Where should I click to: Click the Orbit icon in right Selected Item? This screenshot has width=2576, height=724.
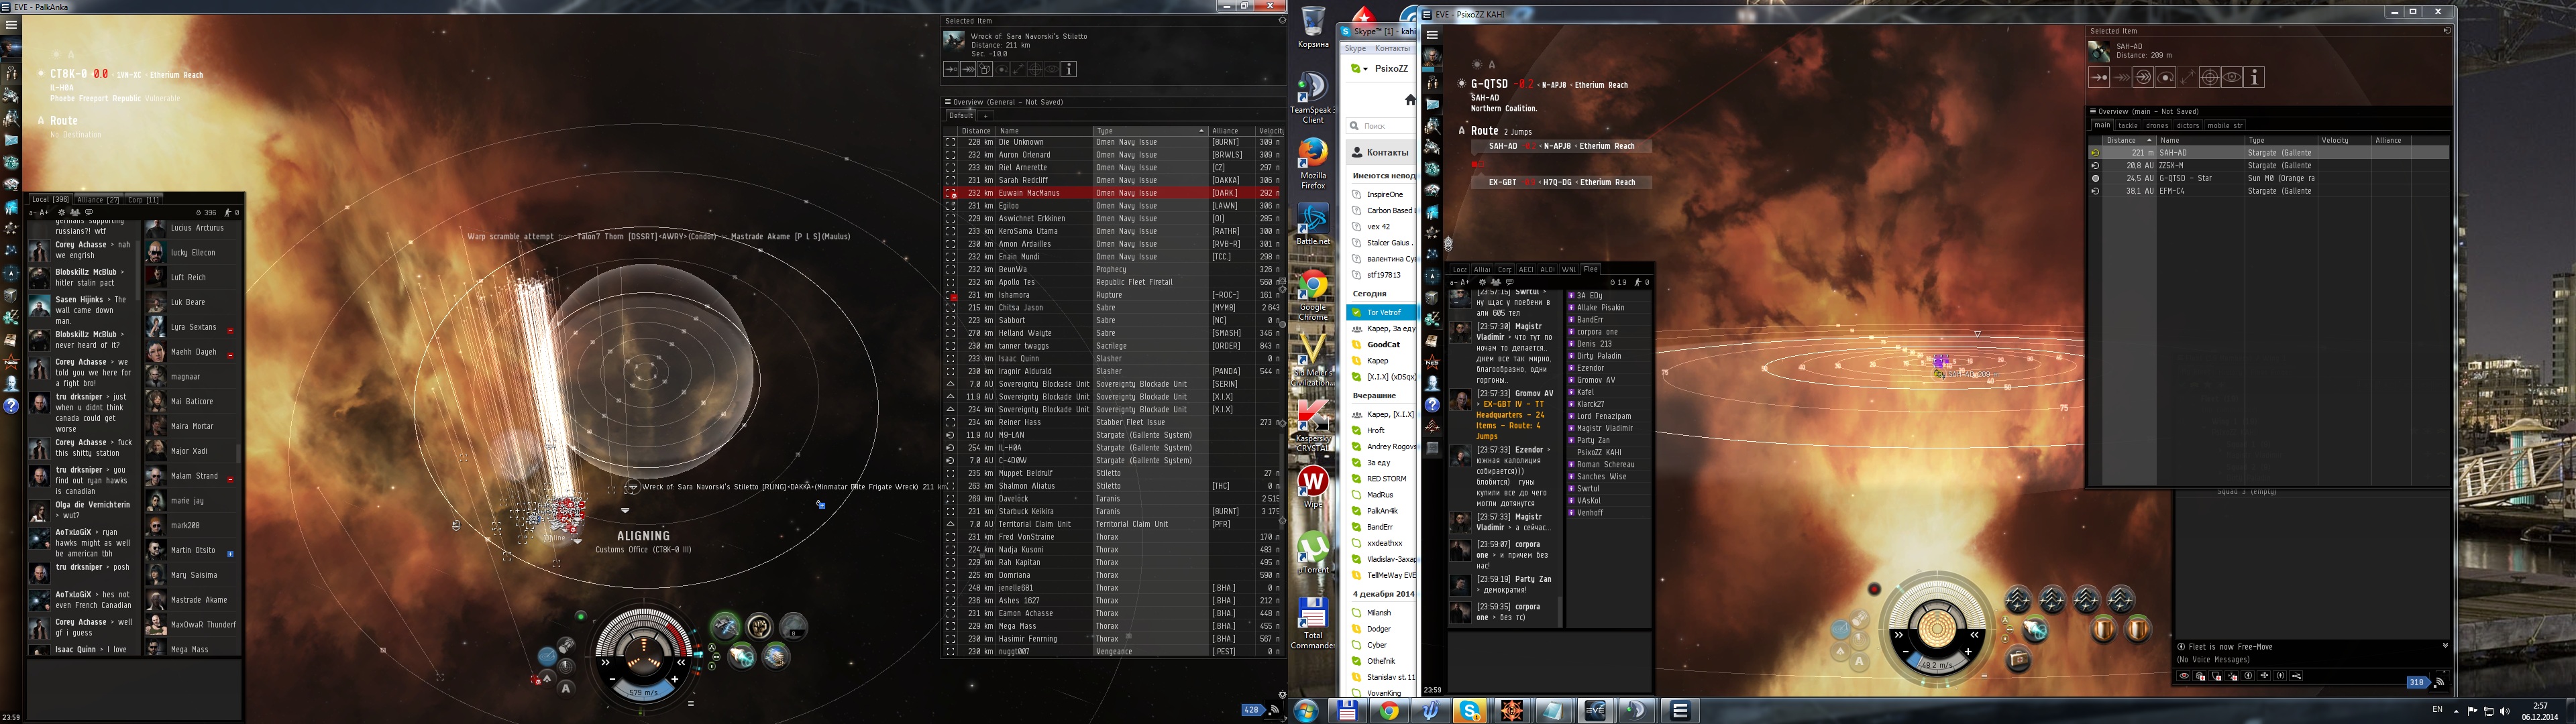coord(2165,77)
